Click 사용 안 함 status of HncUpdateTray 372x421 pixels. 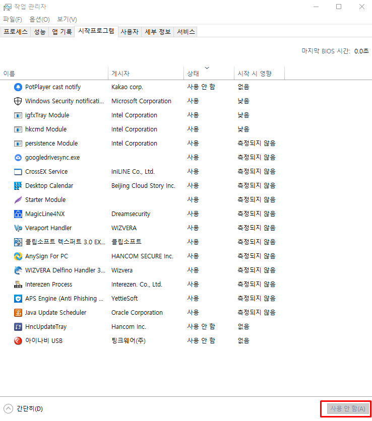pyautogui.click(x=201, y=327)
